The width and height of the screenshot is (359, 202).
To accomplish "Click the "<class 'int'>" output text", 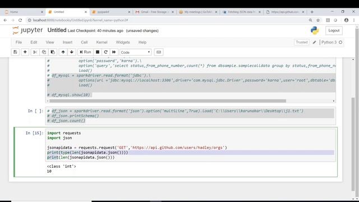I will pos(61,166).
